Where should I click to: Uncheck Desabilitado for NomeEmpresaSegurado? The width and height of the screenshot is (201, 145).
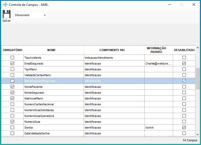184,81
